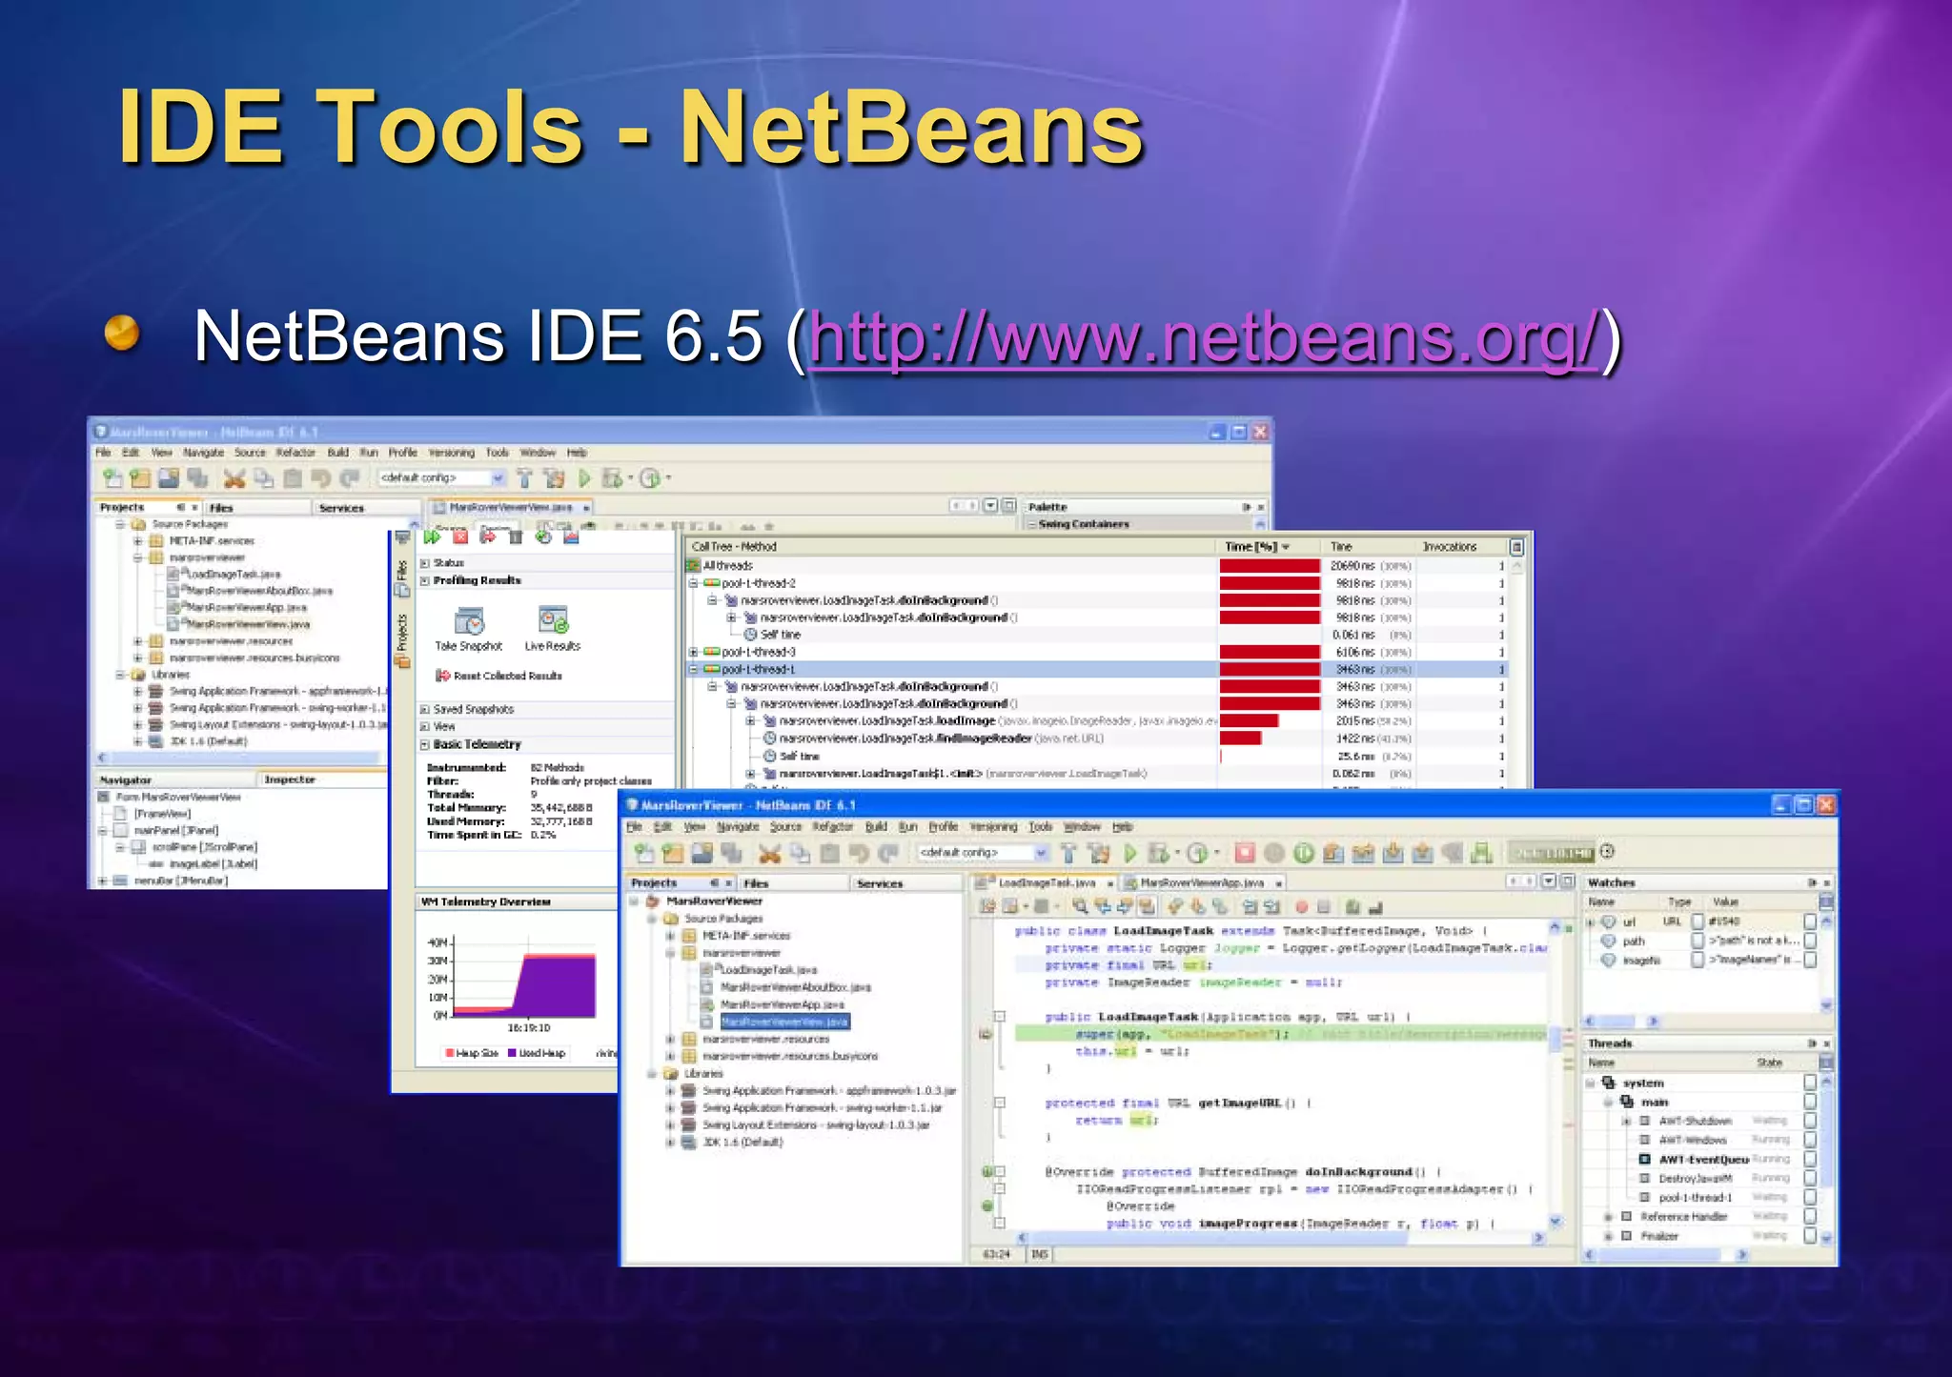Expand marsroverviewer.resources node in front tree
The height and width of the screenshot is (1377, 1952).
670,1039
